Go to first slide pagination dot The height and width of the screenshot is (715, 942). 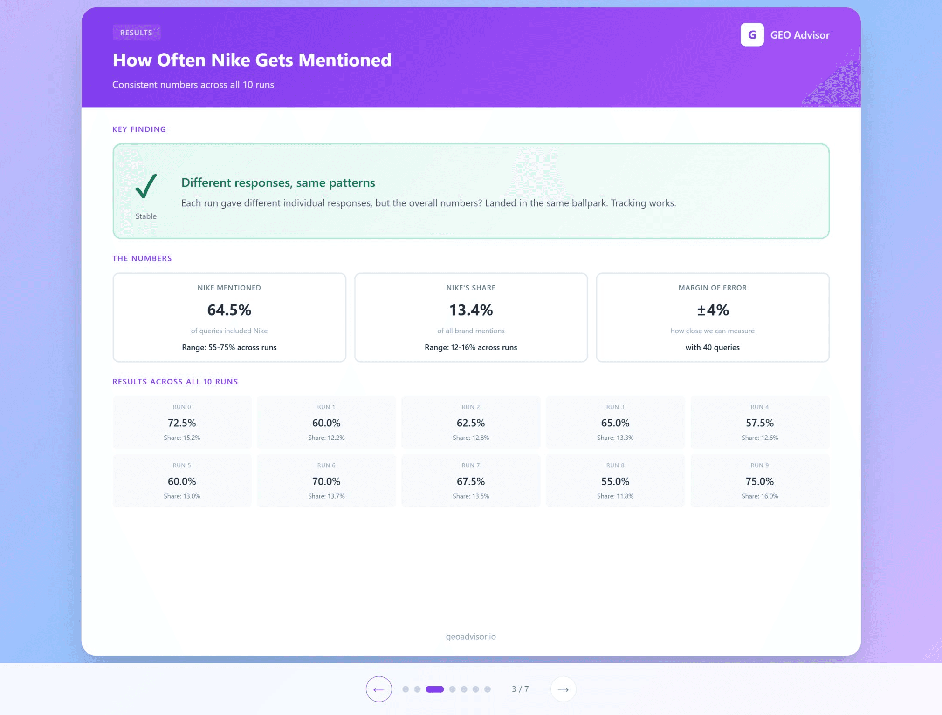point(406,689)
